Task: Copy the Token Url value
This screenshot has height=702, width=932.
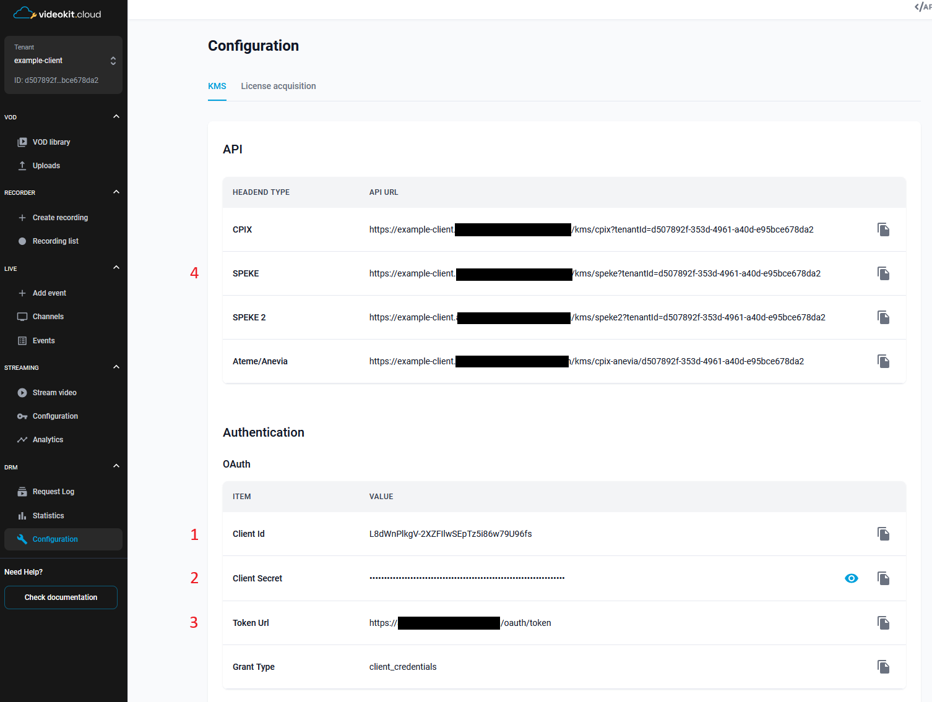Action: (x=883, y=623)
